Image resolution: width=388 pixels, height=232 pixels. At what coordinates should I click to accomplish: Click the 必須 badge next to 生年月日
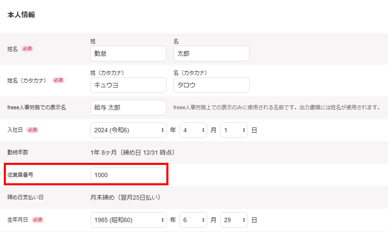[37, 220]
